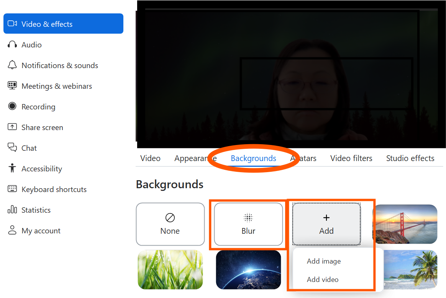Click the Share screen upload icon

[x=12, y=127]
